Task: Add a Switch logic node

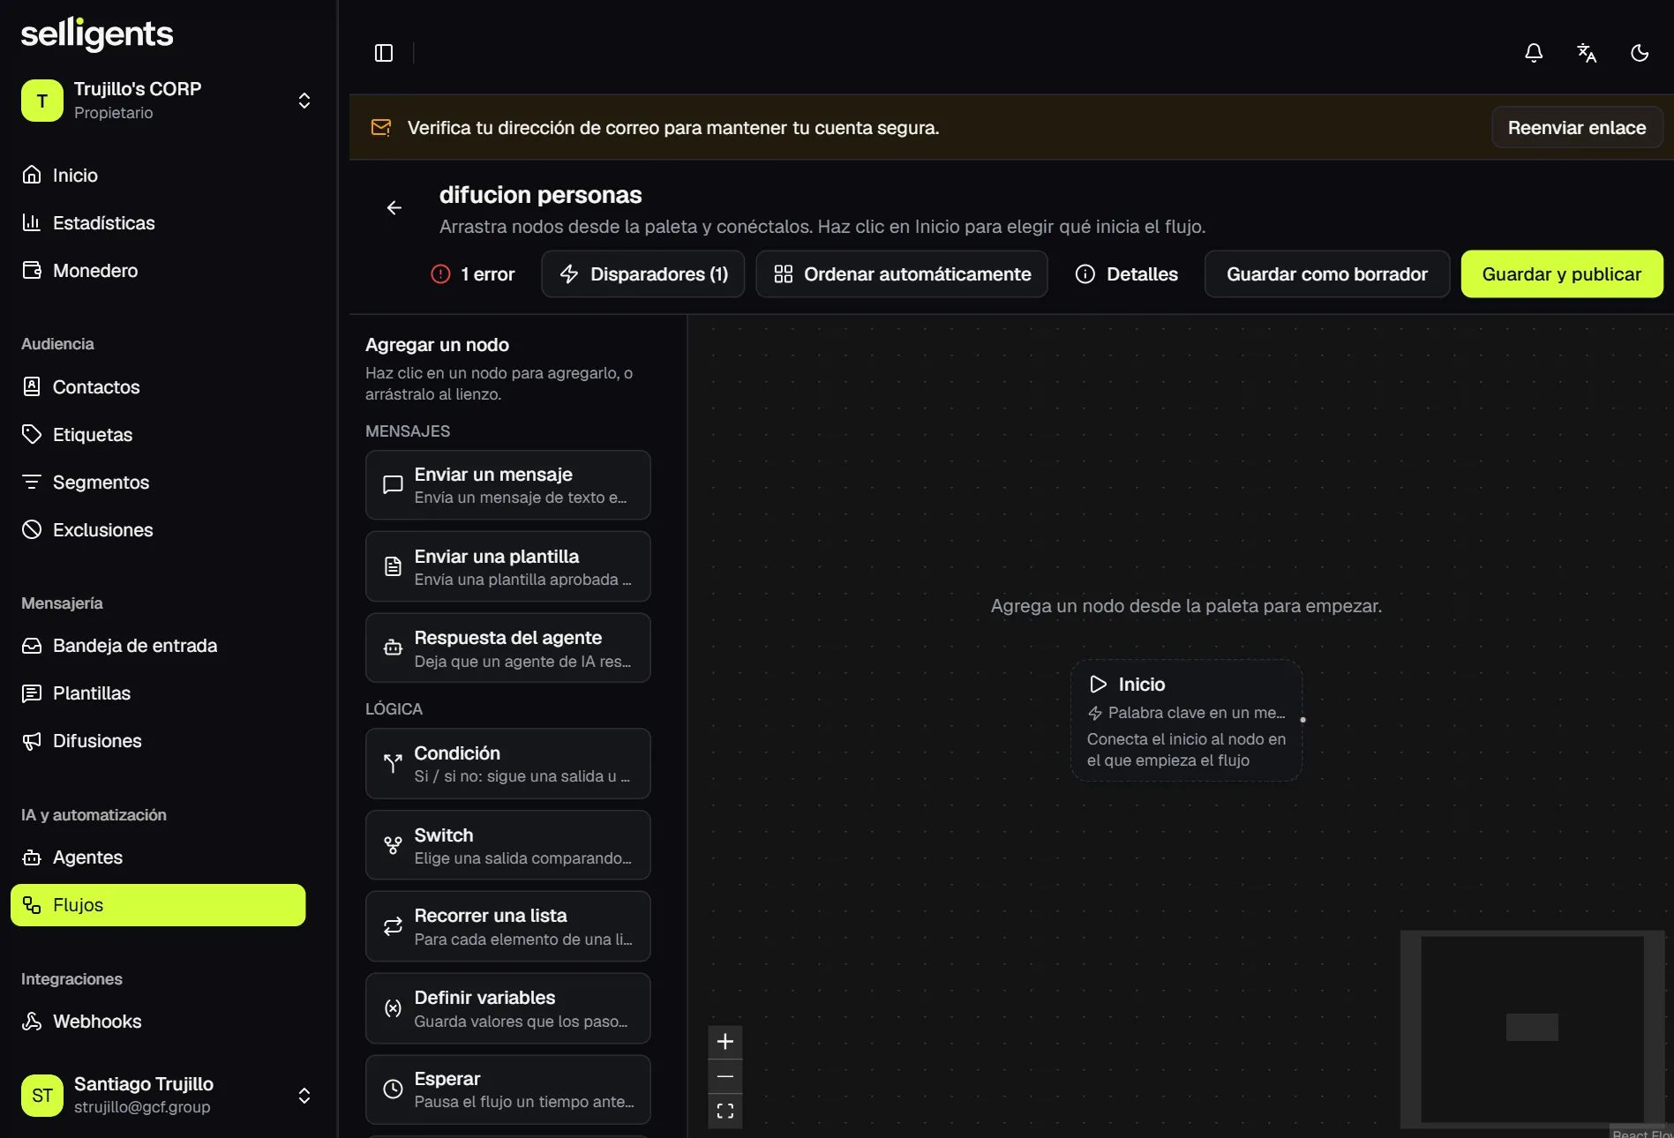Action: (x=508, y=846)
